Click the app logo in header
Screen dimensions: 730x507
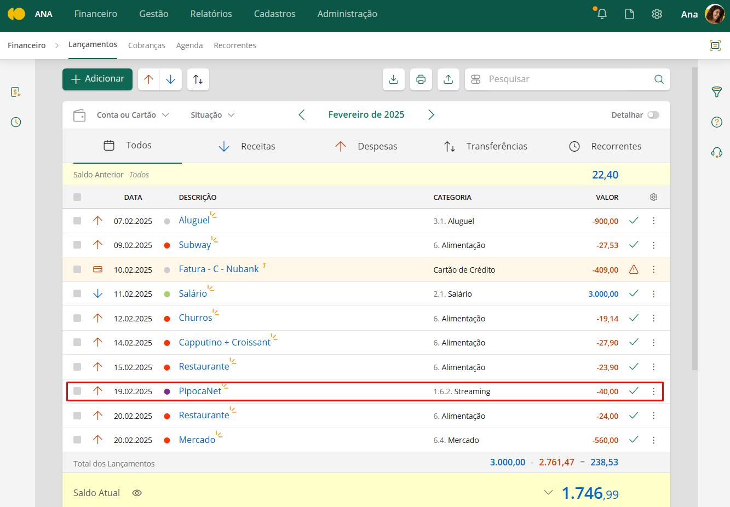pos(16,14)
